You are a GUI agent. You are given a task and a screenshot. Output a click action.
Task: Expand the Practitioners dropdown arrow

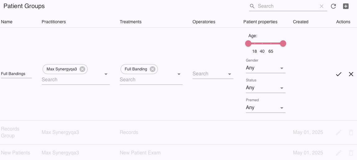coord(106,74)
